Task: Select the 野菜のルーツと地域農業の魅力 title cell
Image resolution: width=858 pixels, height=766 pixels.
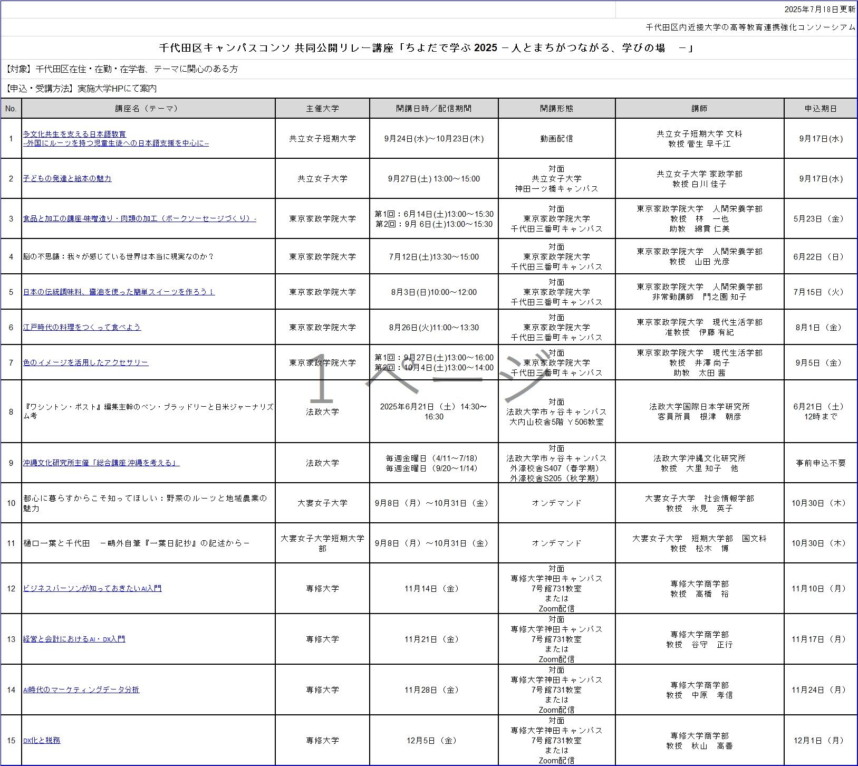Action: (x=148, y=503)
